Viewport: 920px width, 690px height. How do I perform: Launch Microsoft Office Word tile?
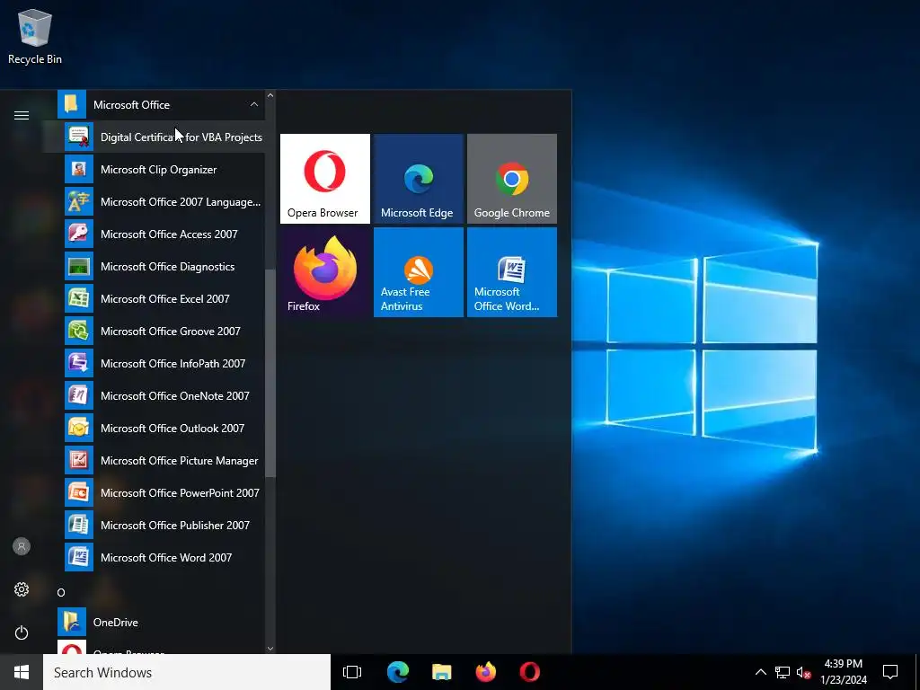click(511, 272)
